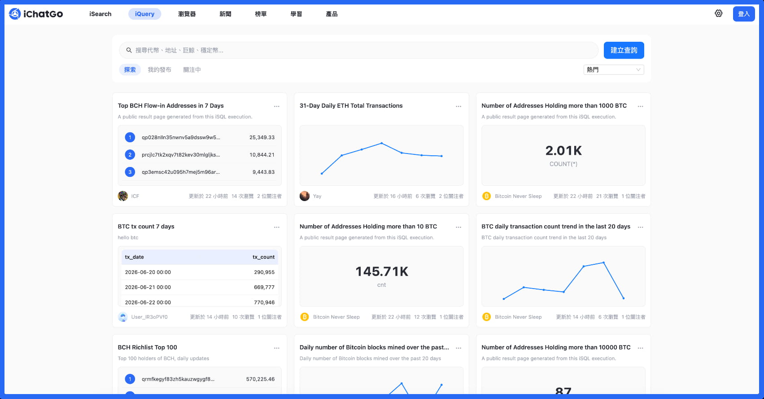Click rank 1 badge for qrmfkegyf83 address
The width and height of the screenshot is (764, 399).
tap(130, 379)
